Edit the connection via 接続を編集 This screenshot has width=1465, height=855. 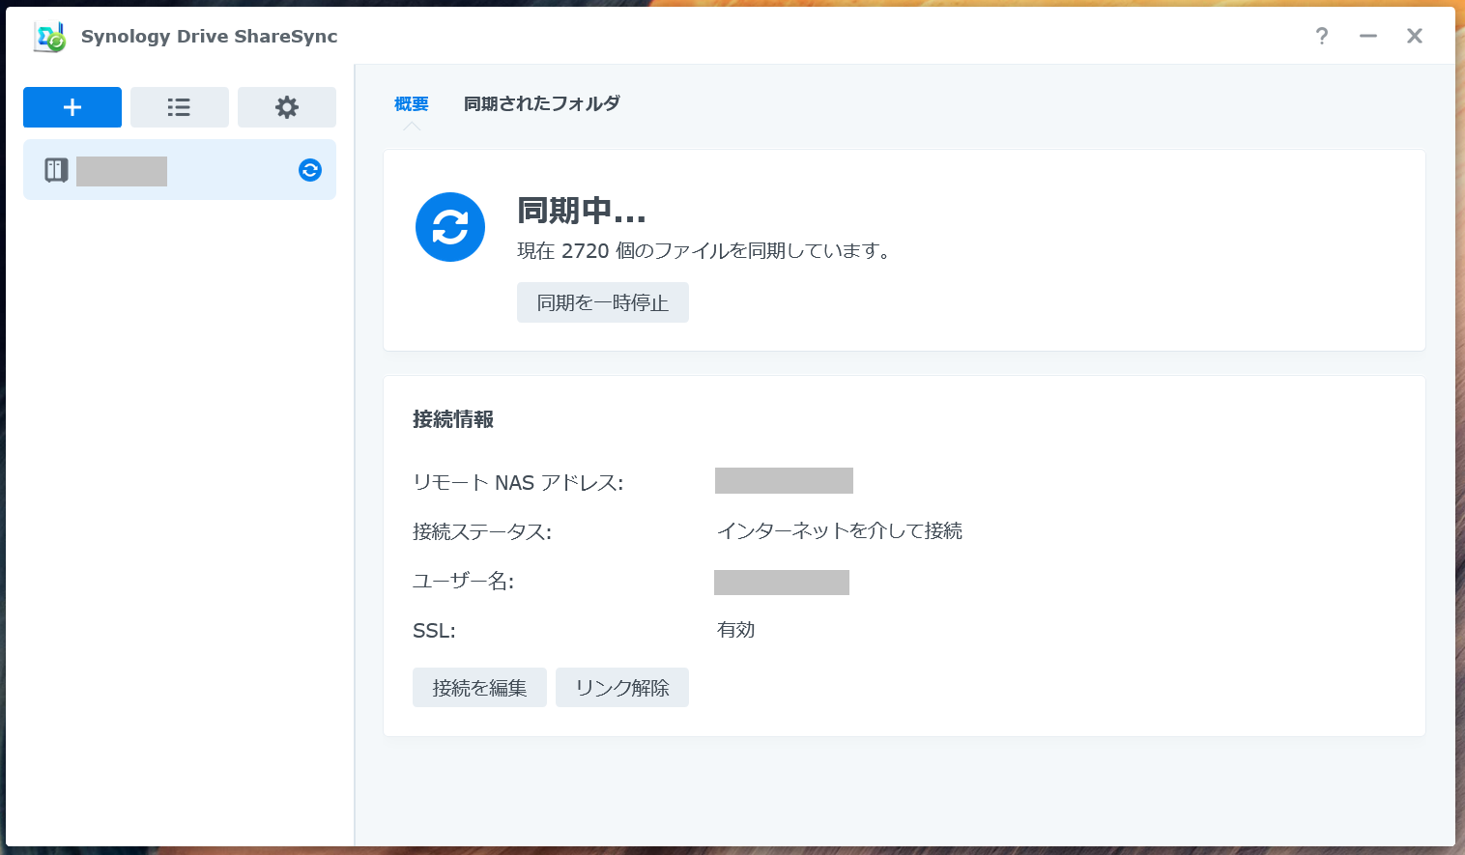coord(479,687)
